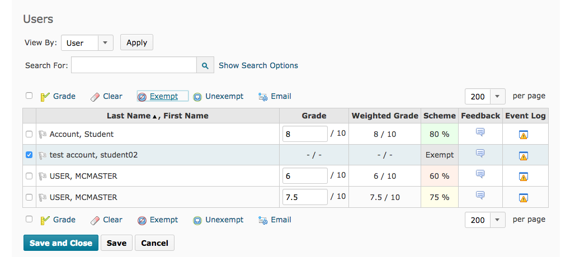The height and width of the screenshot is (257, 575).
Task: Click the top Exempt icon link
Action: point(142,97)
